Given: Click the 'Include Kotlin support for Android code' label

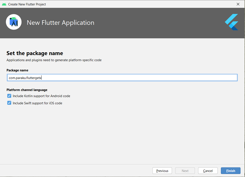Looking at the screenshot, I should (42, 96).
